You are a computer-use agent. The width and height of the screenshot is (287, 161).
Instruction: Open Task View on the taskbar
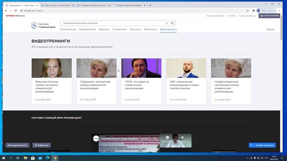pyautogui.click(x=18, y=158)
